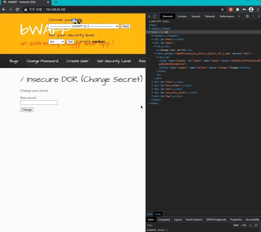261x232 pixels.
Task: Open the Create User menu link
Action: [78, 61]
